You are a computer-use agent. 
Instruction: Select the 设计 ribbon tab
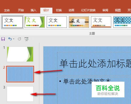(46, 10)
